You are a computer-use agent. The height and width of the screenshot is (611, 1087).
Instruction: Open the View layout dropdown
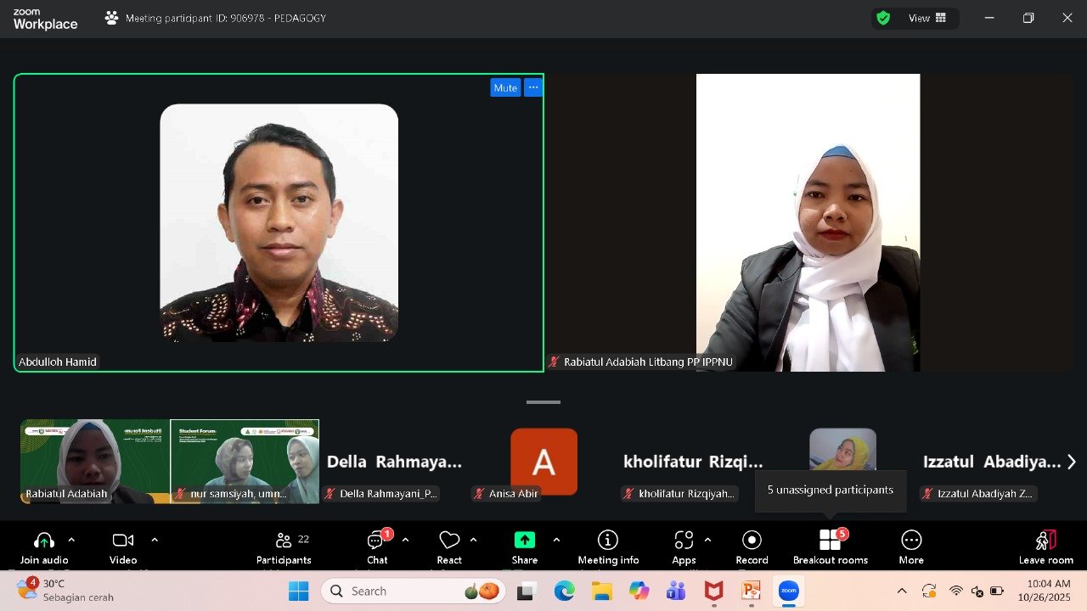(927, 18)
